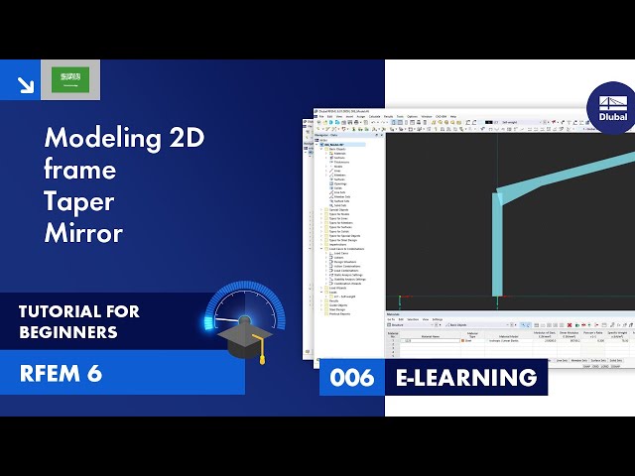Switch to the Member Sets table tab
Image resolution: width=635 pixels, height=476 pixels.
(579, 360)
